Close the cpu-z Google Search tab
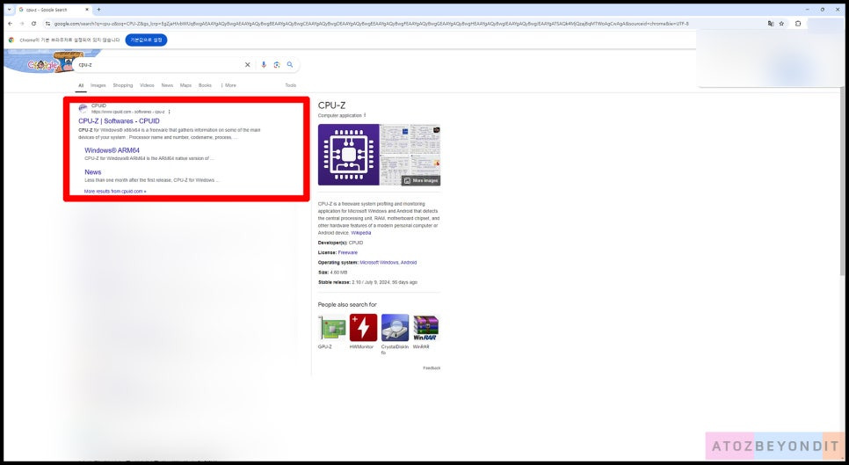Image resolution: width=849 pixels, height=465 pixels. (x=87, y=10)
